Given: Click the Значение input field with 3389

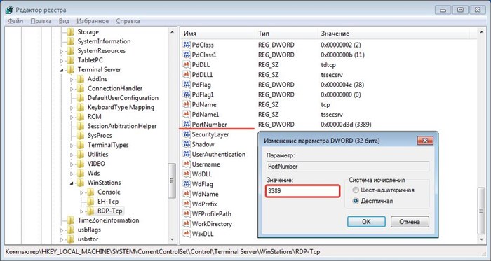Looking at the screenshot, I should click(303, 191).
